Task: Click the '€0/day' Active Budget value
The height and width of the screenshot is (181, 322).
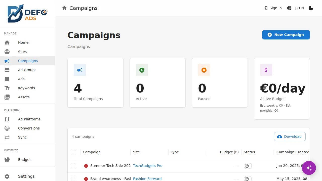Action: click(x=283, y=88)
